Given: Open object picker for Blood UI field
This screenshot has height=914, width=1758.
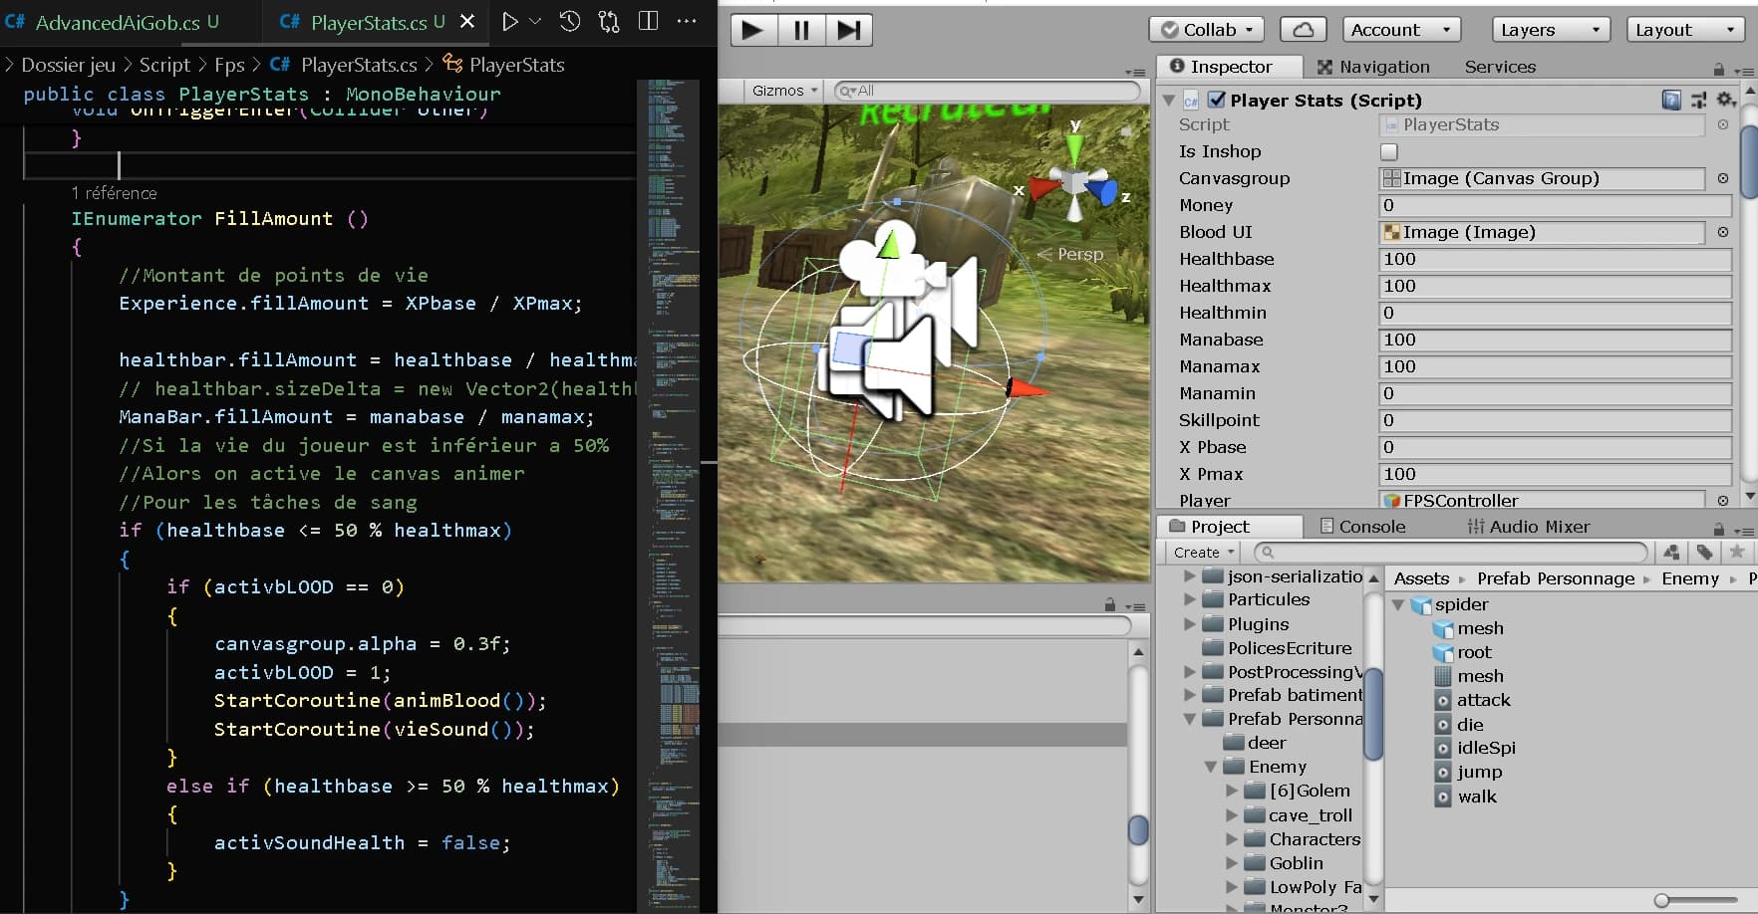Looking at the screenshot, I should [x=1723, y=232].
